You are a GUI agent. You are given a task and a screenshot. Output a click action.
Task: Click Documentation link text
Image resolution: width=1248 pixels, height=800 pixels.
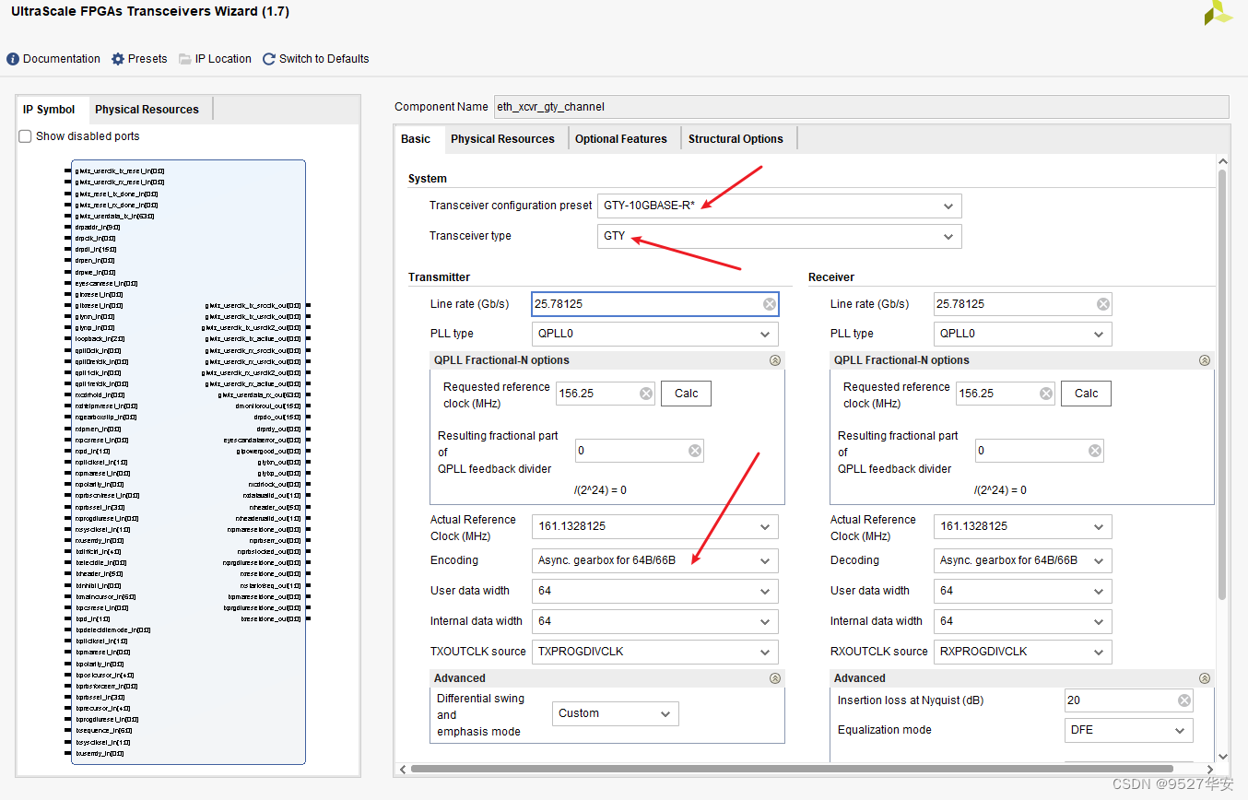(x=62, y=59)
